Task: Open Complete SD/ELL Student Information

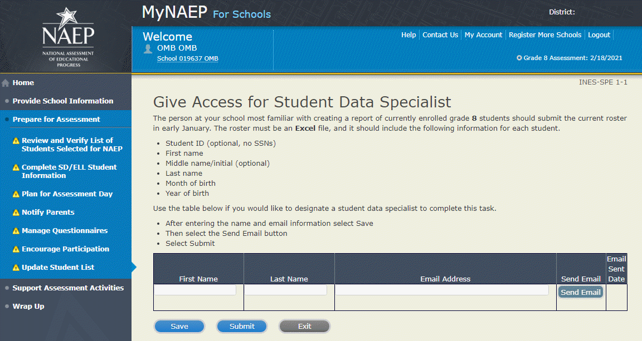Action: [69, 171]
